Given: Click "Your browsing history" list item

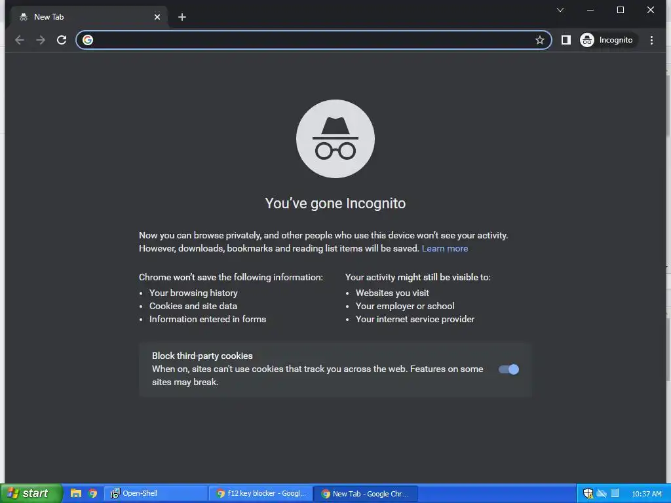Looking at the screenshot, I should click(x=193, y=293).
